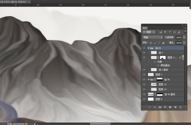Click the mask link icon on 组 45

point(155,79)
